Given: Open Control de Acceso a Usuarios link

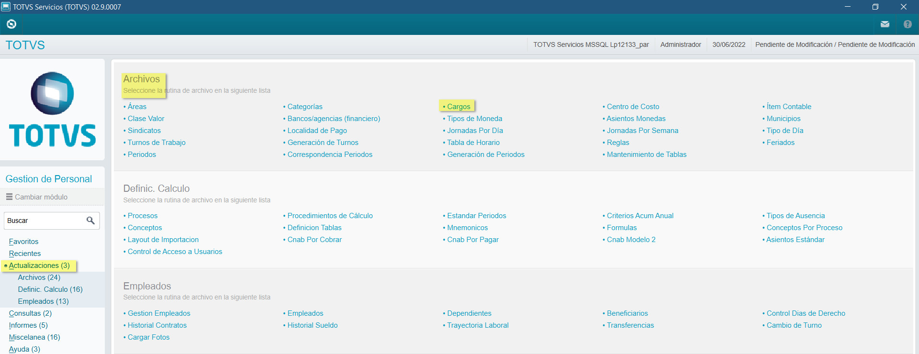Looking at the screenshot, I should (x=175, y=252).
